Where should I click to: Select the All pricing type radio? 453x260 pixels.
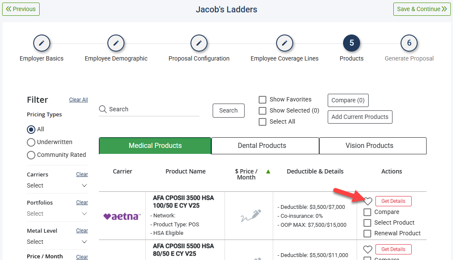click(31, 130)
